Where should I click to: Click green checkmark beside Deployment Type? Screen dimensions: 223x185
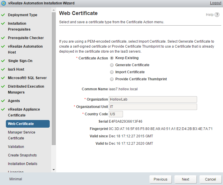[x=3, y=15]
